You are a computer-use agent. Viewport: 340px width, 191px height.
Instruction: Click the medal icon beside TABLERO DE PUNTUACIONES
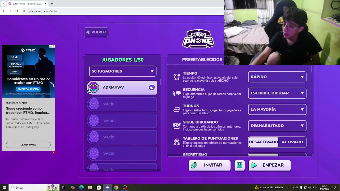[x=177, y=142]
